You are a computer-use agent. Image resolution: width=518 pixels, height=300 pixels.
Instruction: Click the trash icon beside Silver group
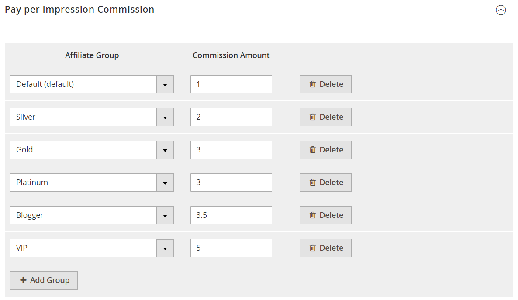click(313, 117)
